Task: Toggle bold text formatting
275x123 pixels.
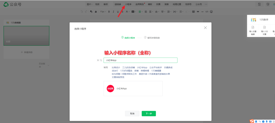Action: coord(109,12)
